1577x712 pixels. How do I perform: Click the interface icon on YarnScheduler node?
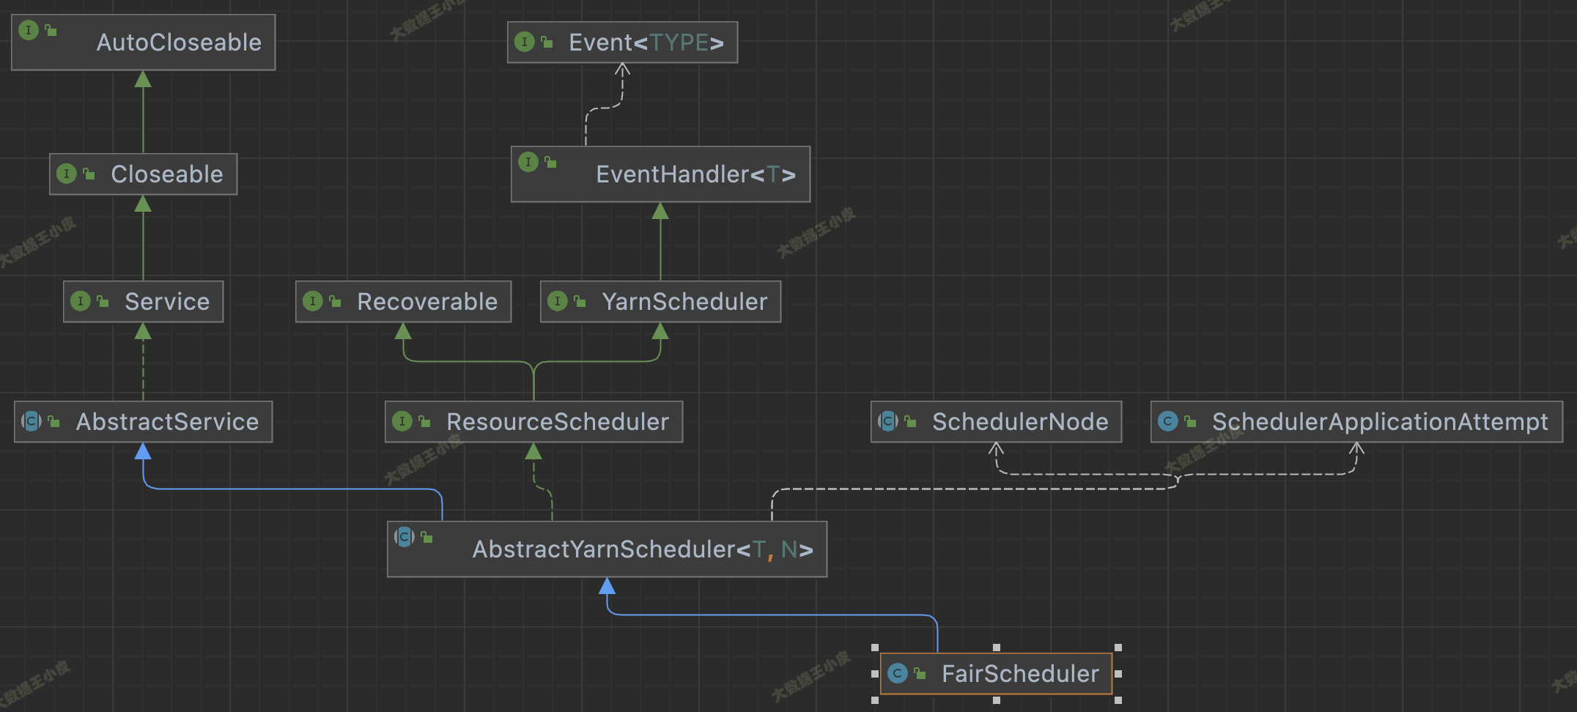(558, 301)
